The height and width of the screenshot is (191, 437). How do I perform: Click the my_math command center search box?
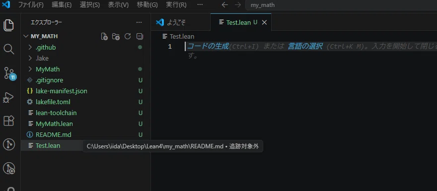tap(341, 5)
